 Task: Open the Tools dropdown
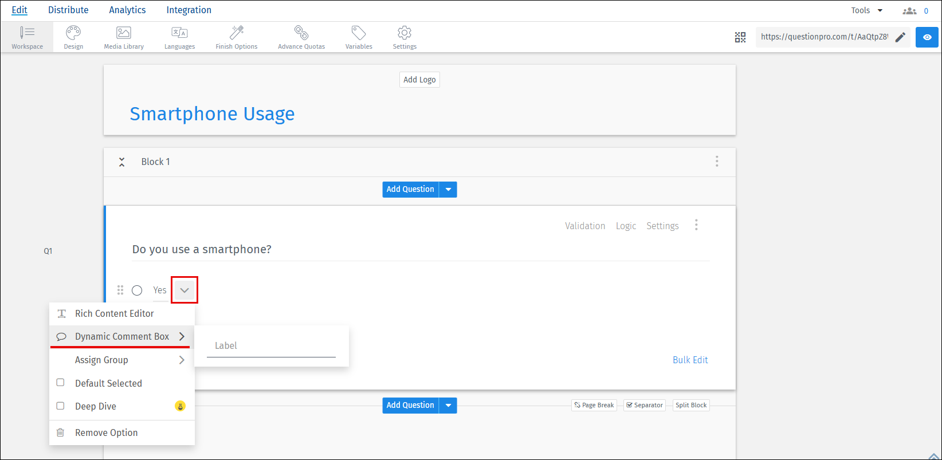pos(867,10)
